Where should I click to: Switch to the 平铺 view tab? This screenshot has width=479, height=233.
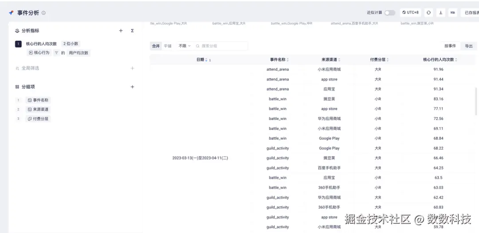(168, 46)
